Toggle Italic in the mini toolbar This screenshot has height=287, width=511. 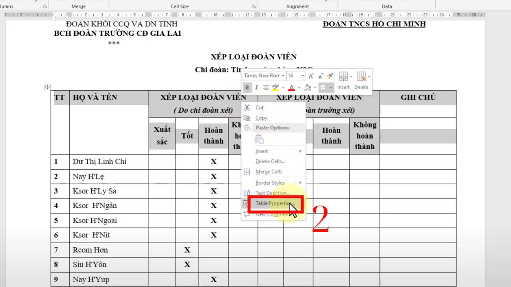click(x=256, y=88)
